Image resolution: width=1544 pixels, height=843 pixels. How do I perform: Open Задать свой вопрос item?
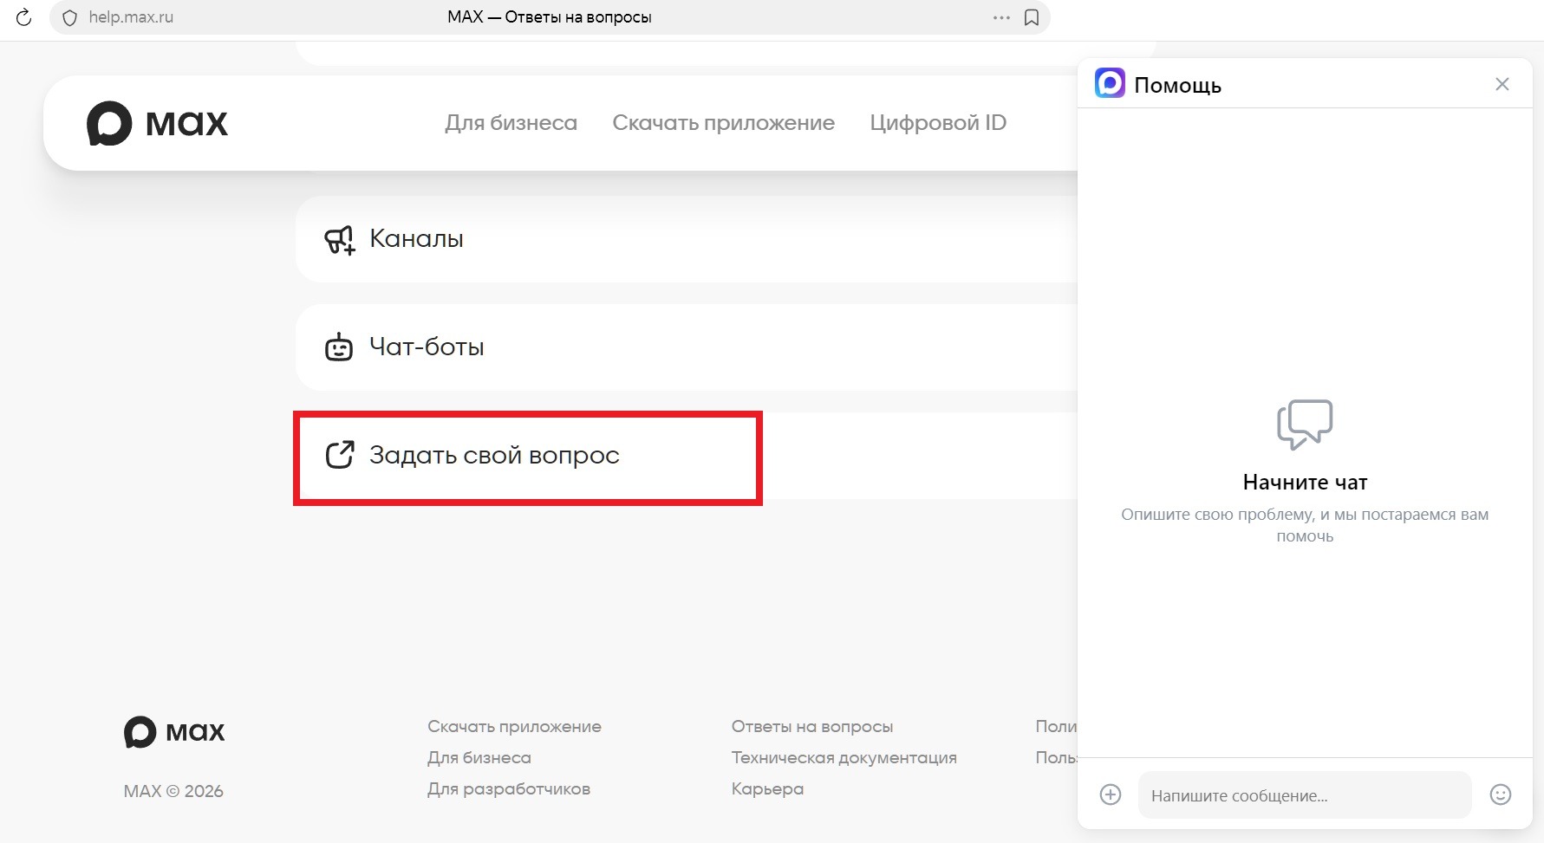[493, 456]
